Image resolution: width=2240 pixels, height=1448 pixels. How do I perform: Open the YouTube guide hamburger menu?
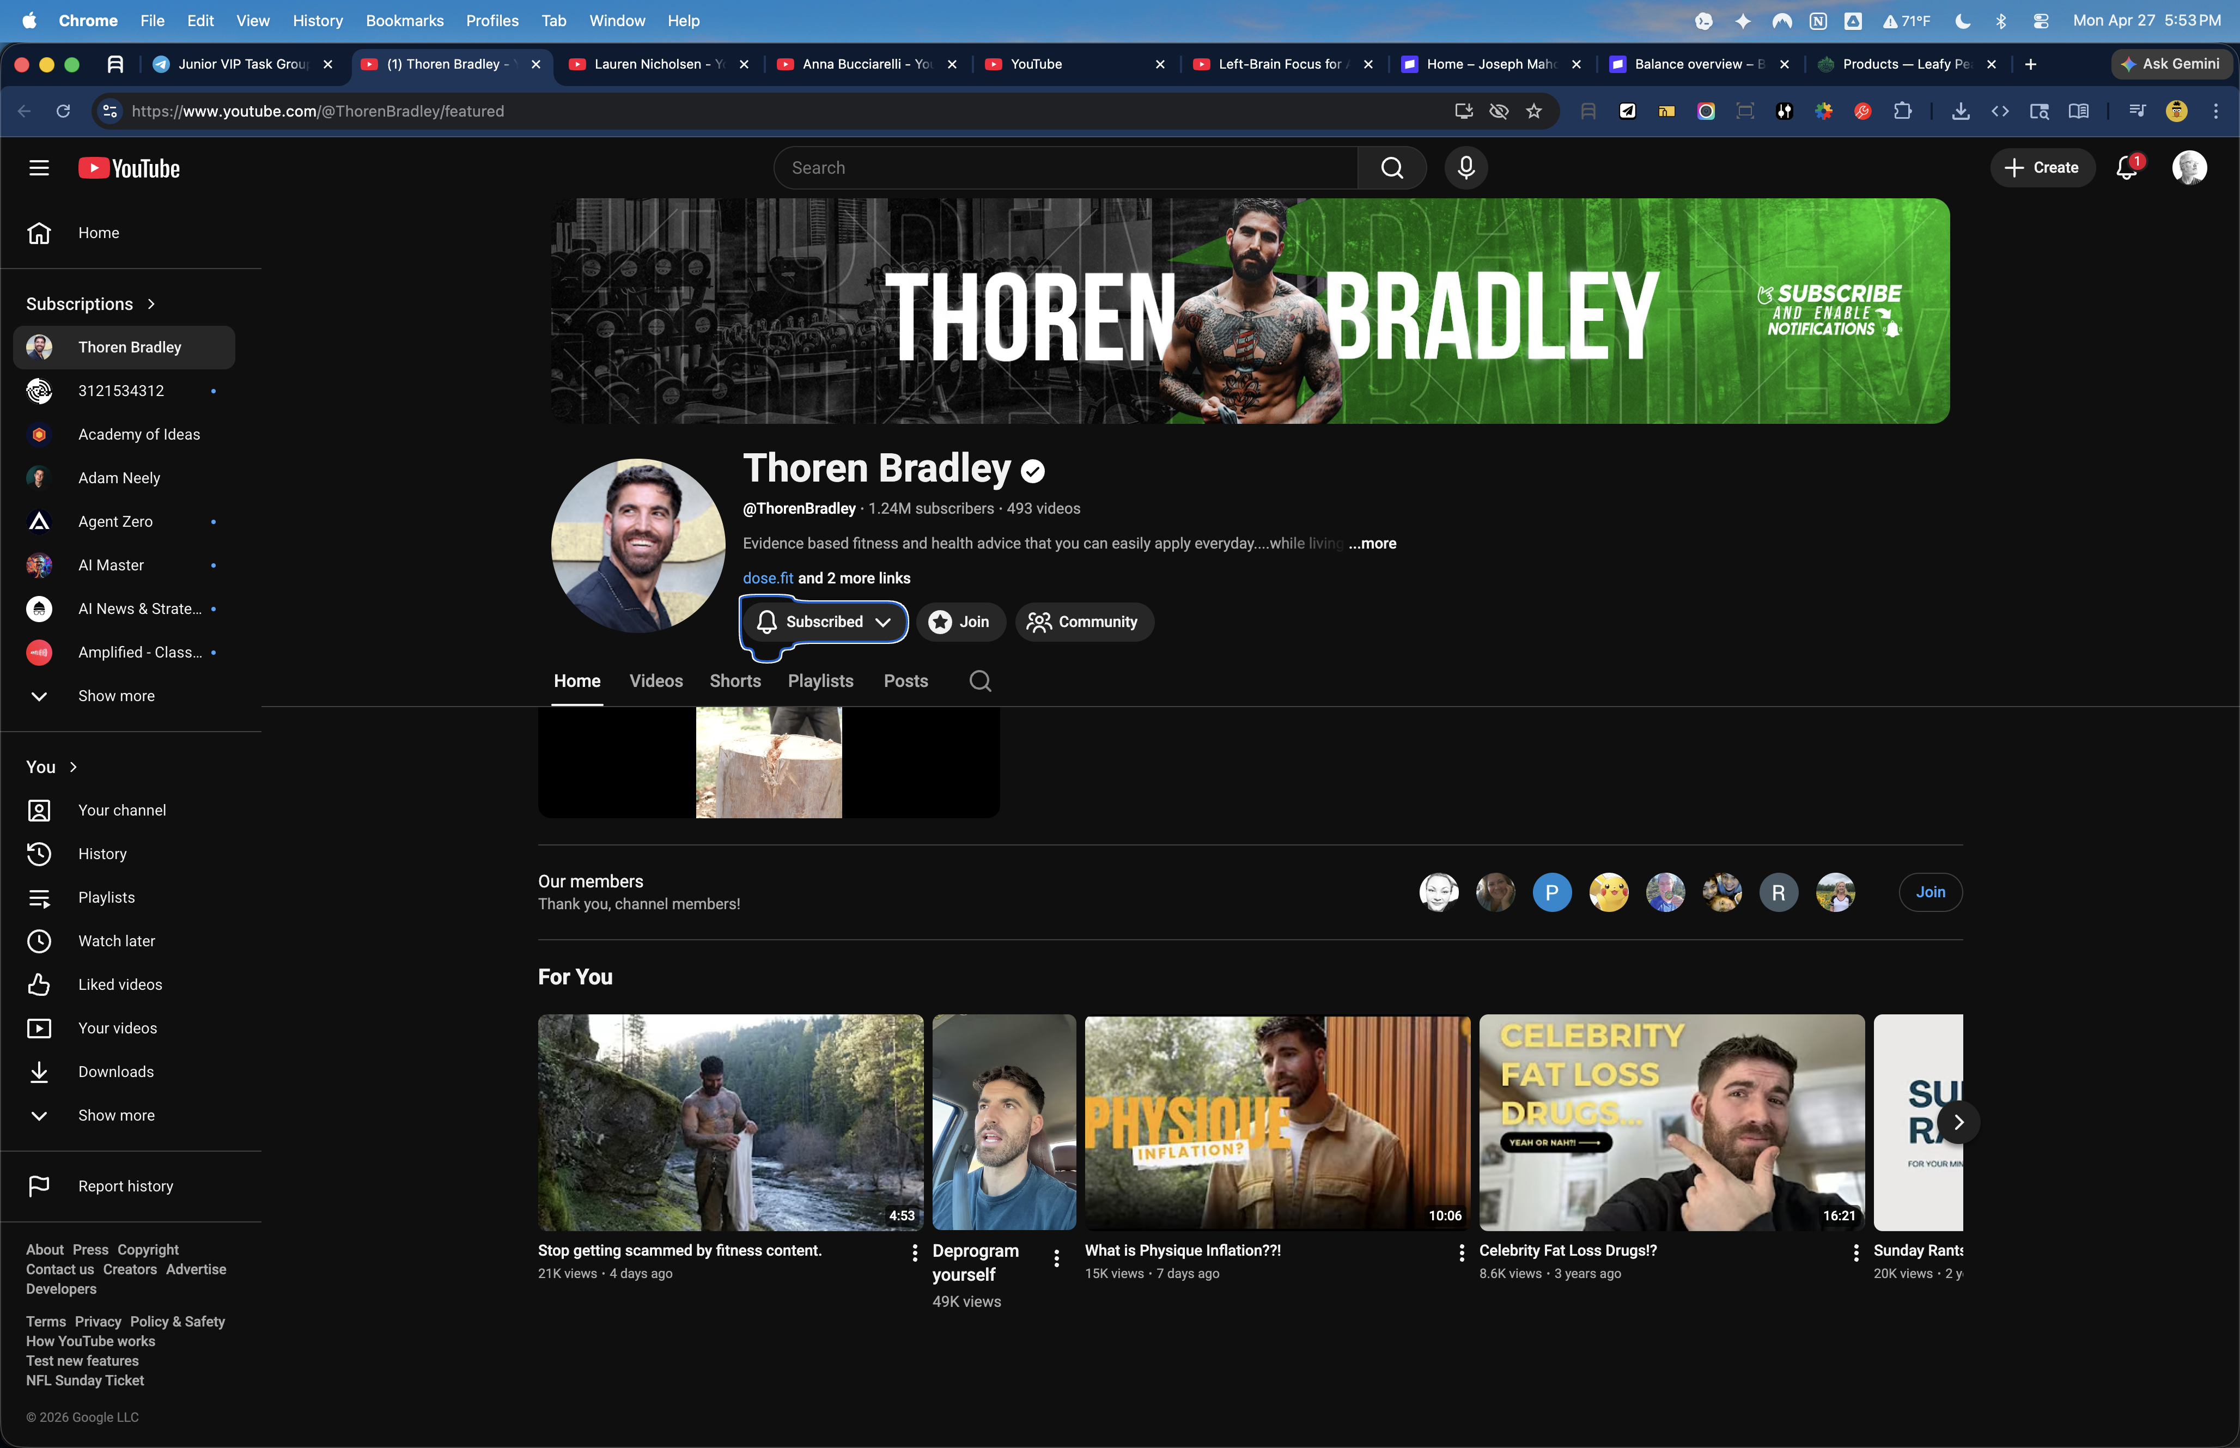point(39,168)
